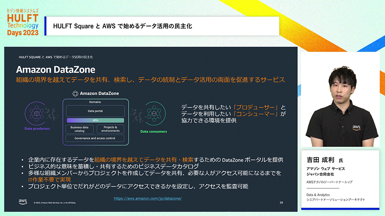Click the slide page number 29

coord(281,202)
